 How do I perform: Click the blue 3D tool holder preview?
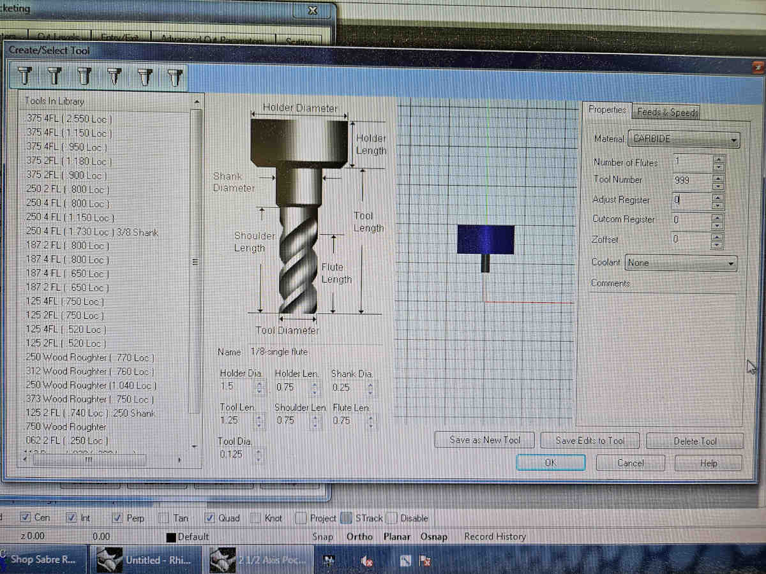click(486, 239)
